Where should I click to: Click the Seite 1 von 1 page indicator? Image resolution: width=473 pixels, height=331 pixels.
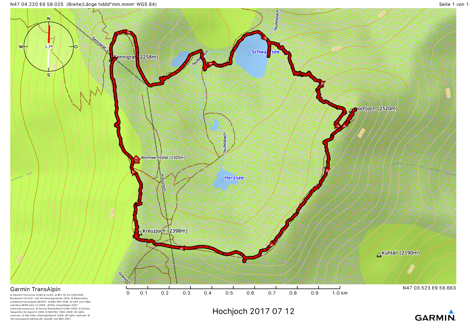(x=453, y=4)
